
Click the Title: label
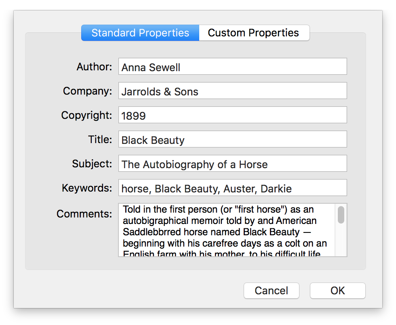click(100, 139)
